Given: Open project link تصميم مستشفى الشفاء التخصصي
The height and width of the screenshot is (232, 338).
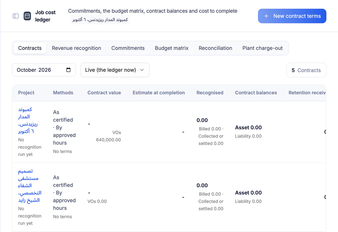Looking at the screenshot, I should tap(30, 185).
